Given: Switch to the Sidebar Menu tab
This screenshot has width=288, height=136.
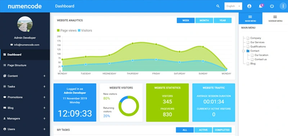Looking at the screenshot, I should [x=275, y=18].
